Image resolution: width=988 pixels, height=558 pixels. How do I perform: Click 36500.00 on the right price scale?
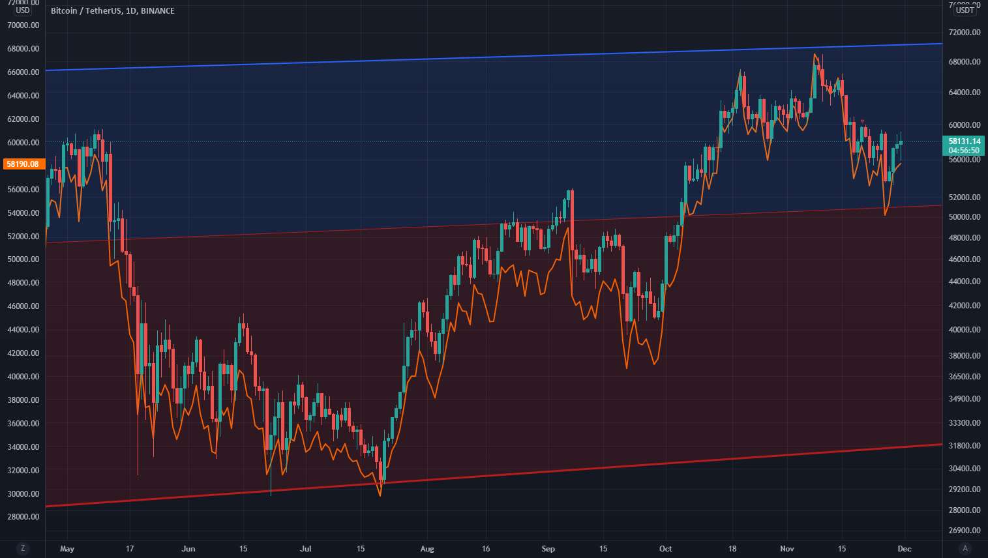965,377
